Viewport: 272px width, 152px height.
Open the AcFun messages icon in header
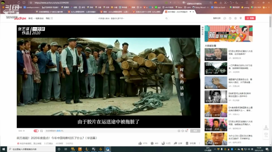click(225, 18)
